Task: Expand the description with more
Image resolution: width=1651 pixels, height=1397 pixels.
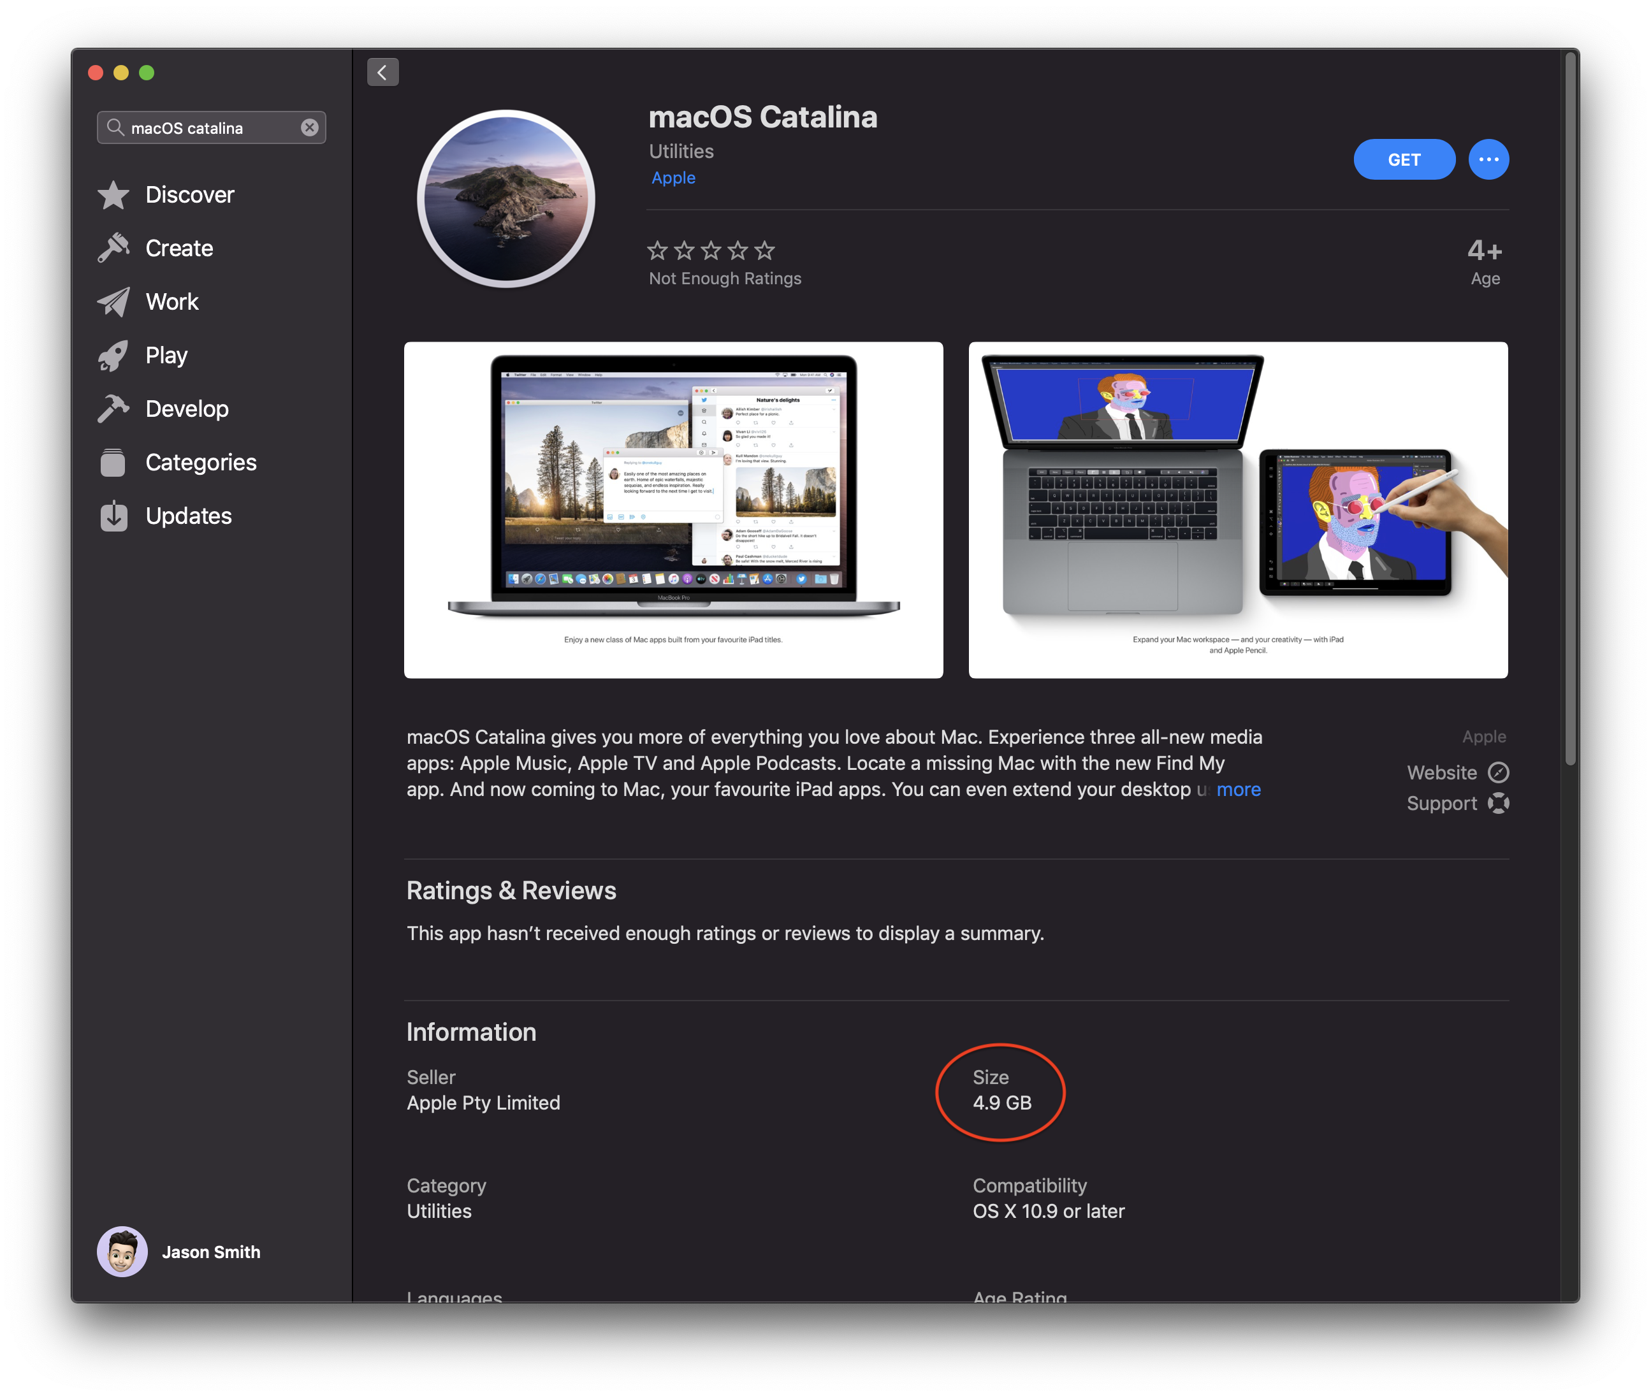Action: pos(1238,790)
